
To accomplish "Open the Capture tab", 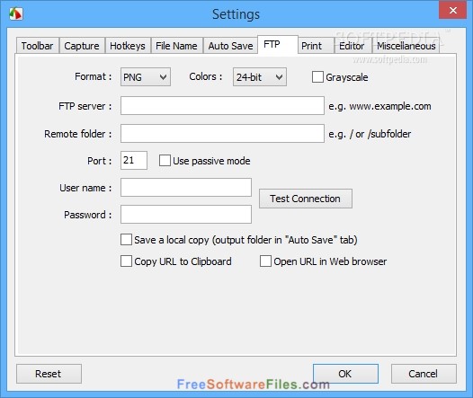I will 82,46.
